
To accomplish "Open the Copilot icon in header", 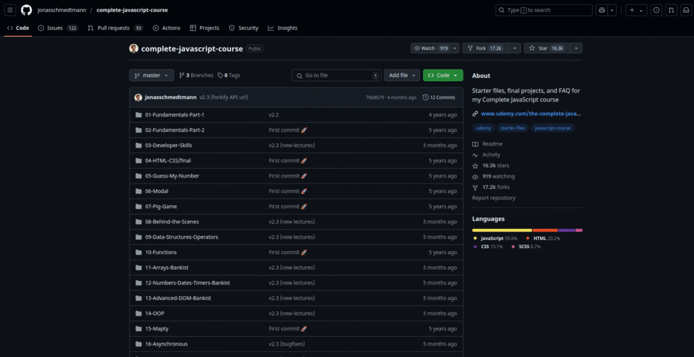I will click(602, 9).
